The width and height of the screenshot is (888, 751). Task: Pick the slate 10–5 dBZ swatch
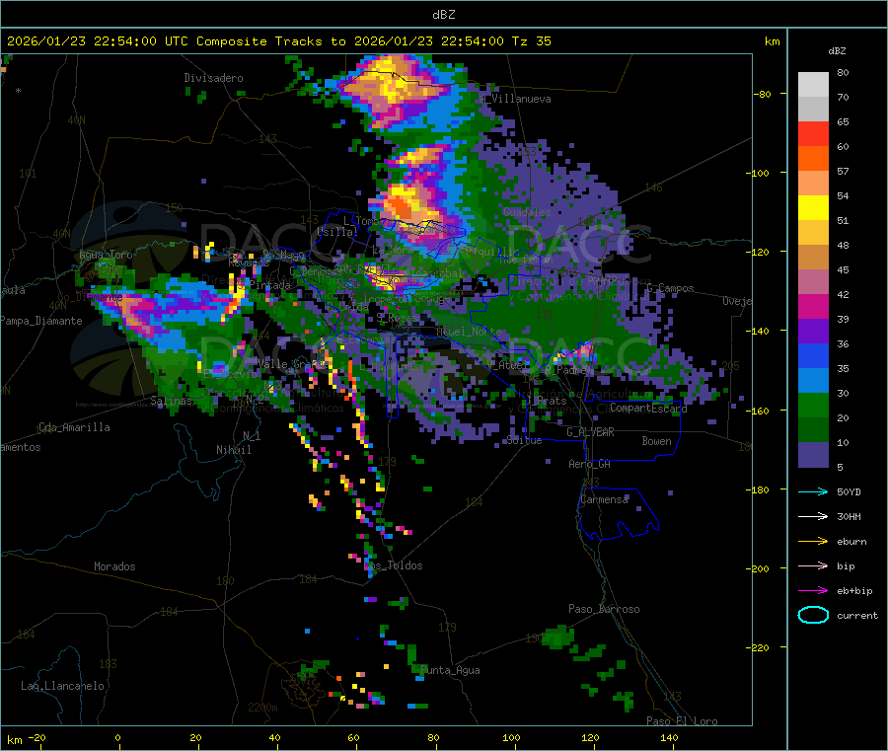click(813, 455)
